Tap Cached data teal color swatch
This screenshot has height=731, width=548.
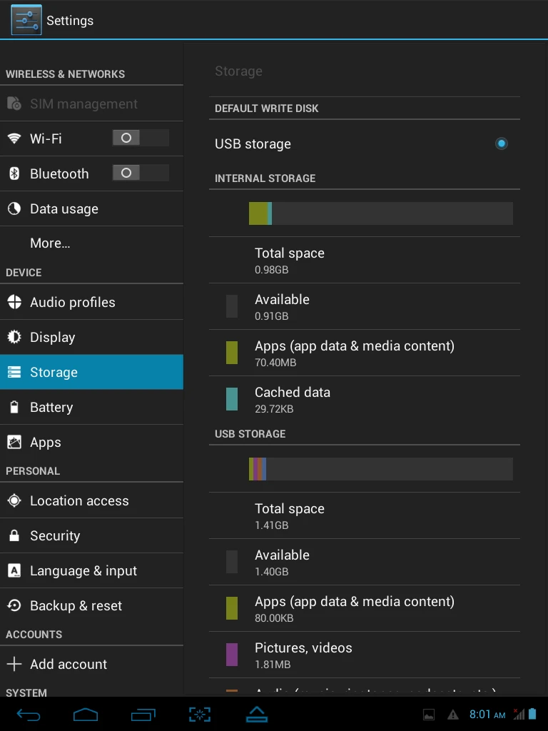[232, 399]
